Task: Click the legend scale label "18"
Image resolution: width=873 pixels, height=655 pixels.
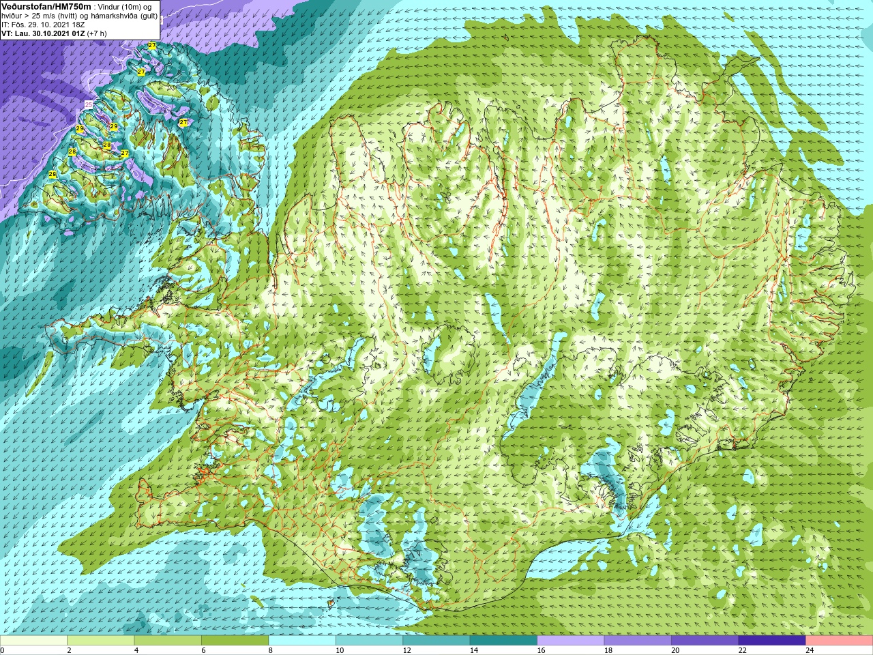Action: point(608,650)
